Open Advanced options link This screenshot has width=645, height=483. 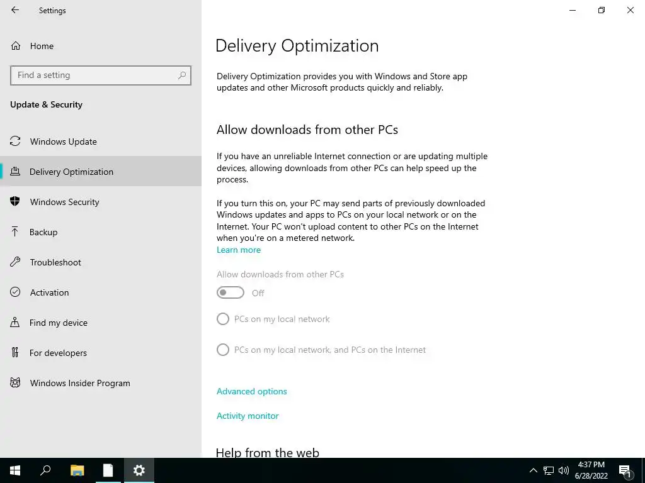click(x=252, y=391)
